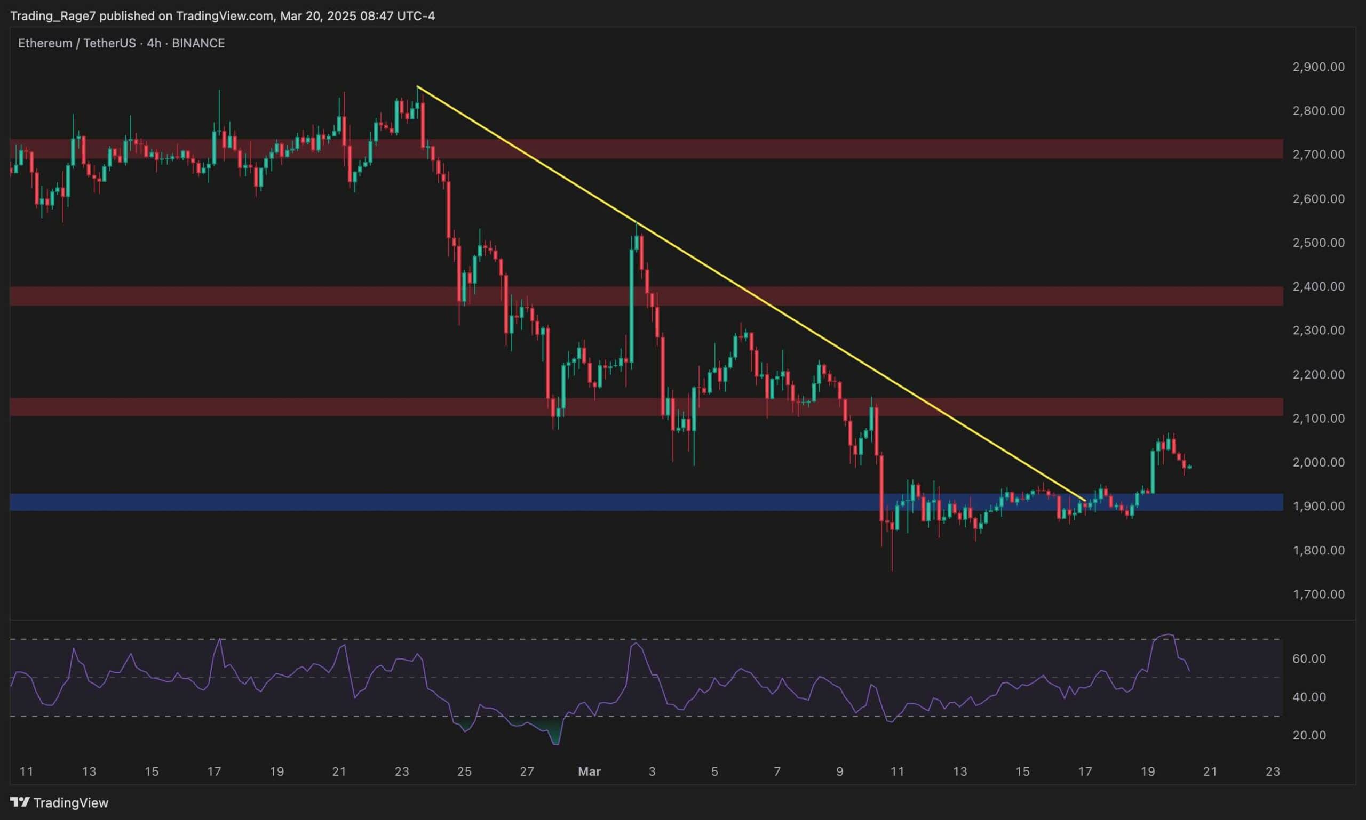Click the 2,500.00 price axis label

click(x=1319, y=243)
